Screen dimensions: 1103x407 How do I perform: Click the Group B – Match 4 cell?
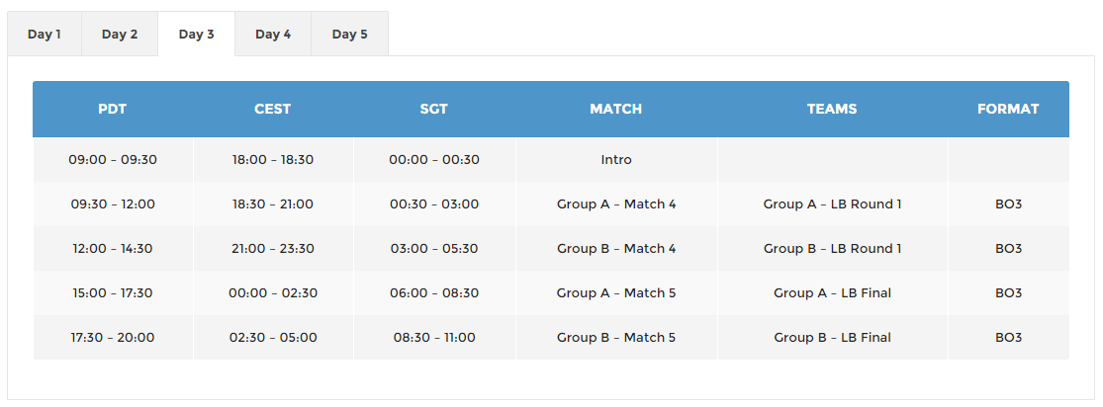coord(616,249)
